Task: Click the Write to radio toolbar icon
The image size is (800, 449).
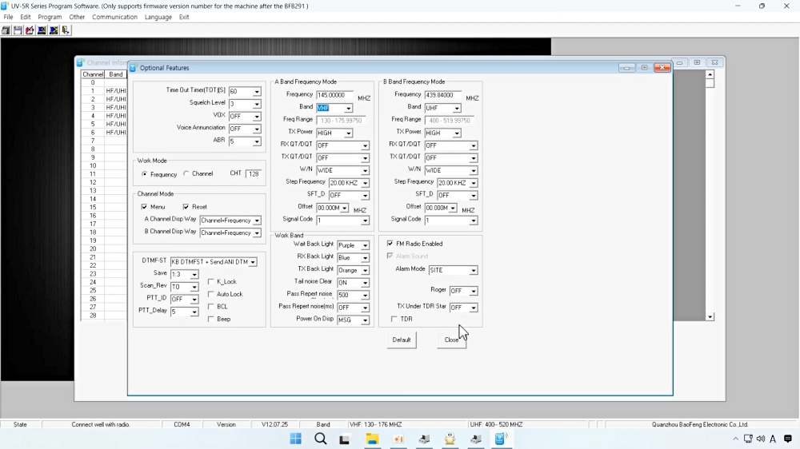Action: (x=54, y=30)
